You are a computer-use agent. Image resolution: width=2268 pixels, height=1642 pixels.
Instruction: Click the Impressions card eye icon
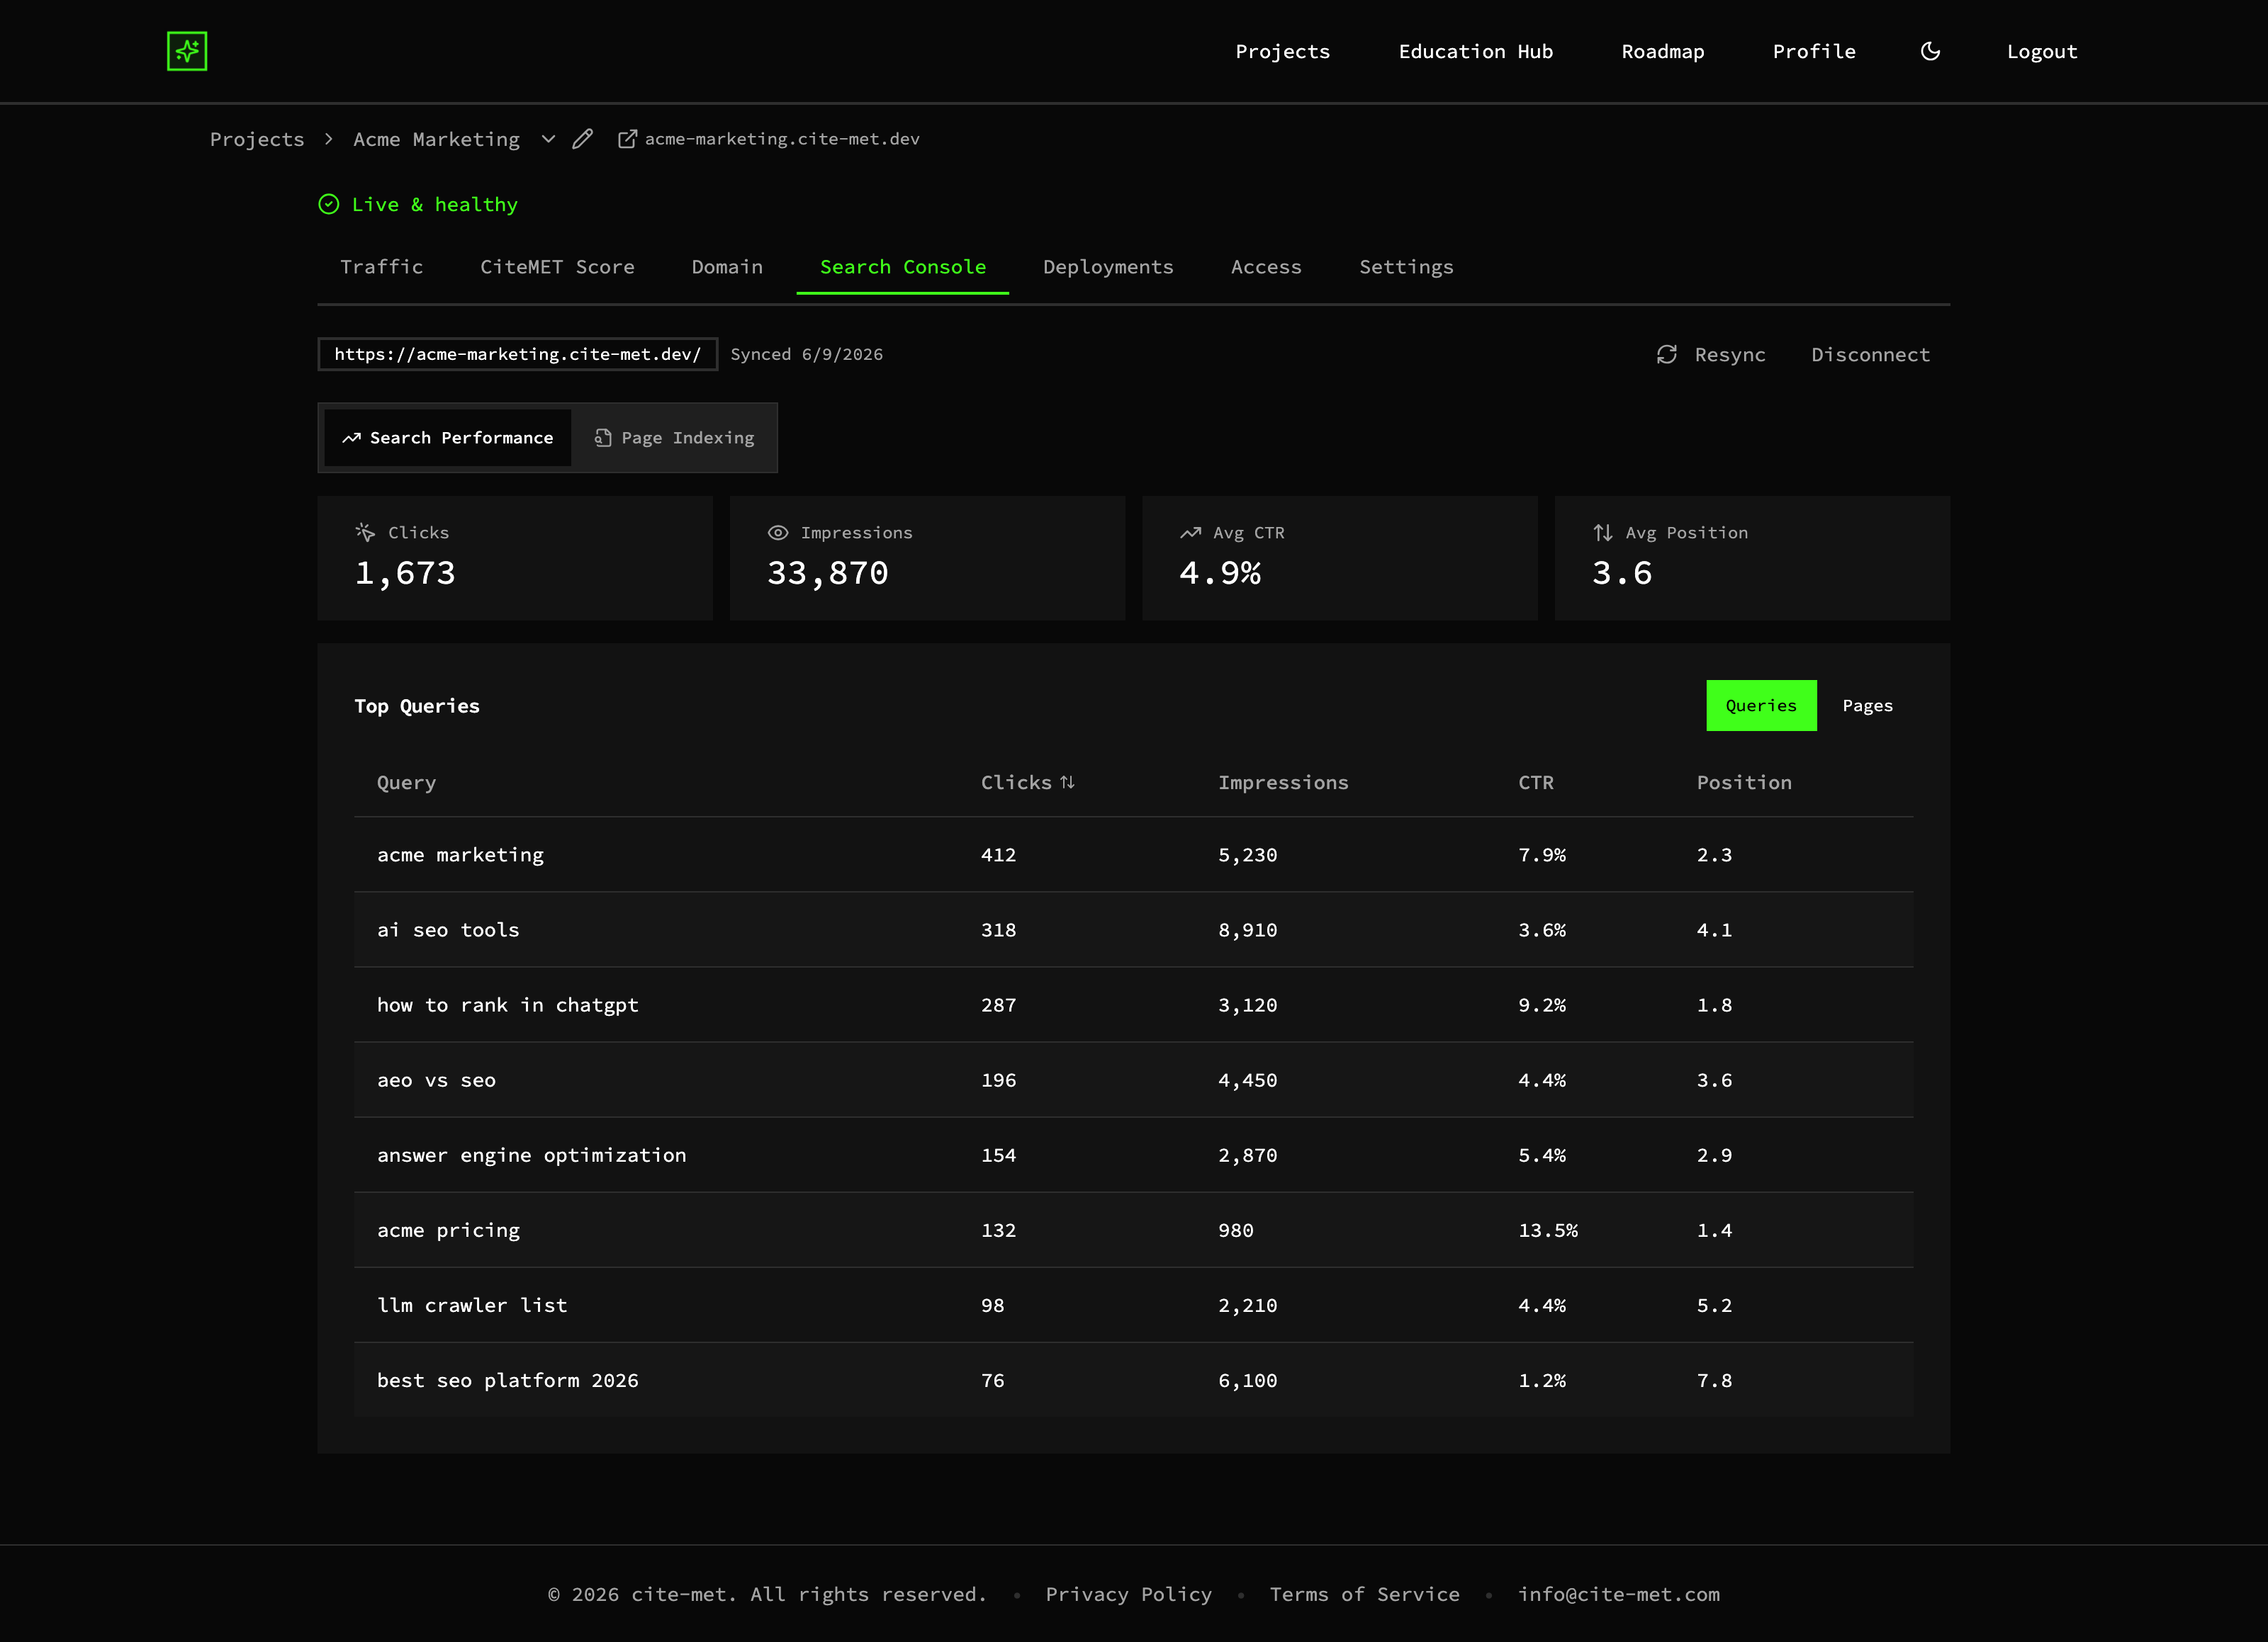[x=778, y=533]
